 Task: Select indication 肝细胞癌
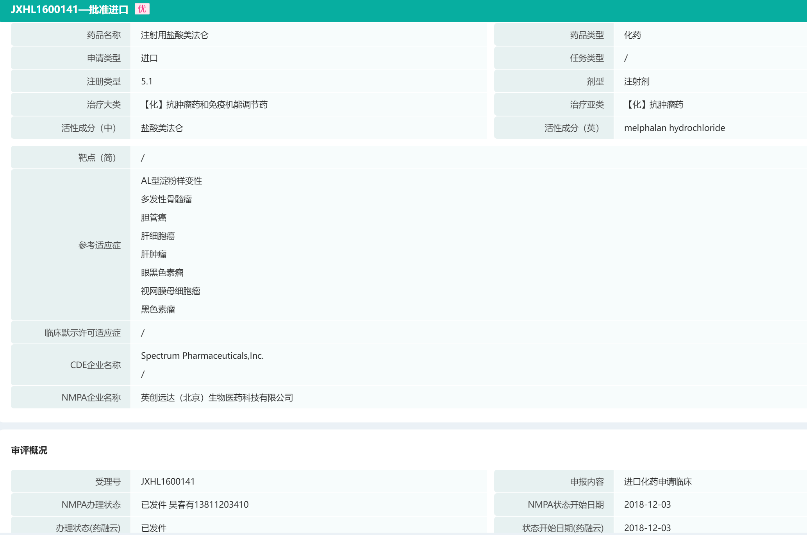[x=157, y=236]
